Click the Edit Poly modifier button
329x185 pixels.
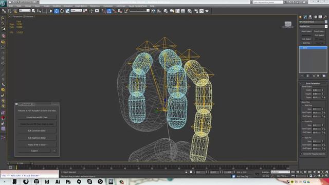point(306,43)
